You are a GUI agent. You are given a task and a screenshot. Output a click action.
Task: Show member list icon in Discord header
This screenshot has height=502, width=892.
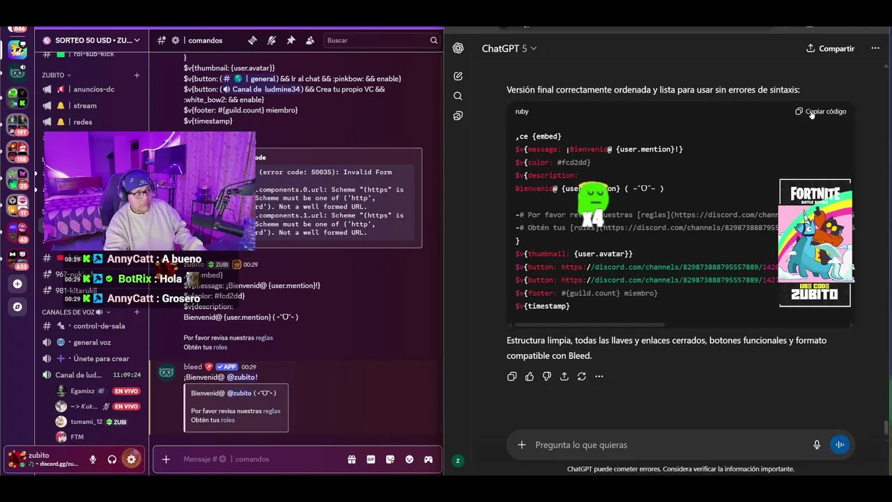[310, 40]
